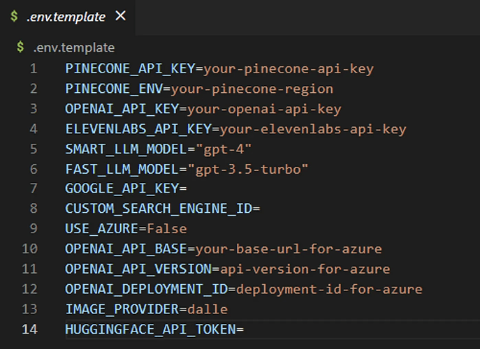Click the False value of USE_AZURE
The height and width of the screenshot is (349, 480).
(166, 229)
